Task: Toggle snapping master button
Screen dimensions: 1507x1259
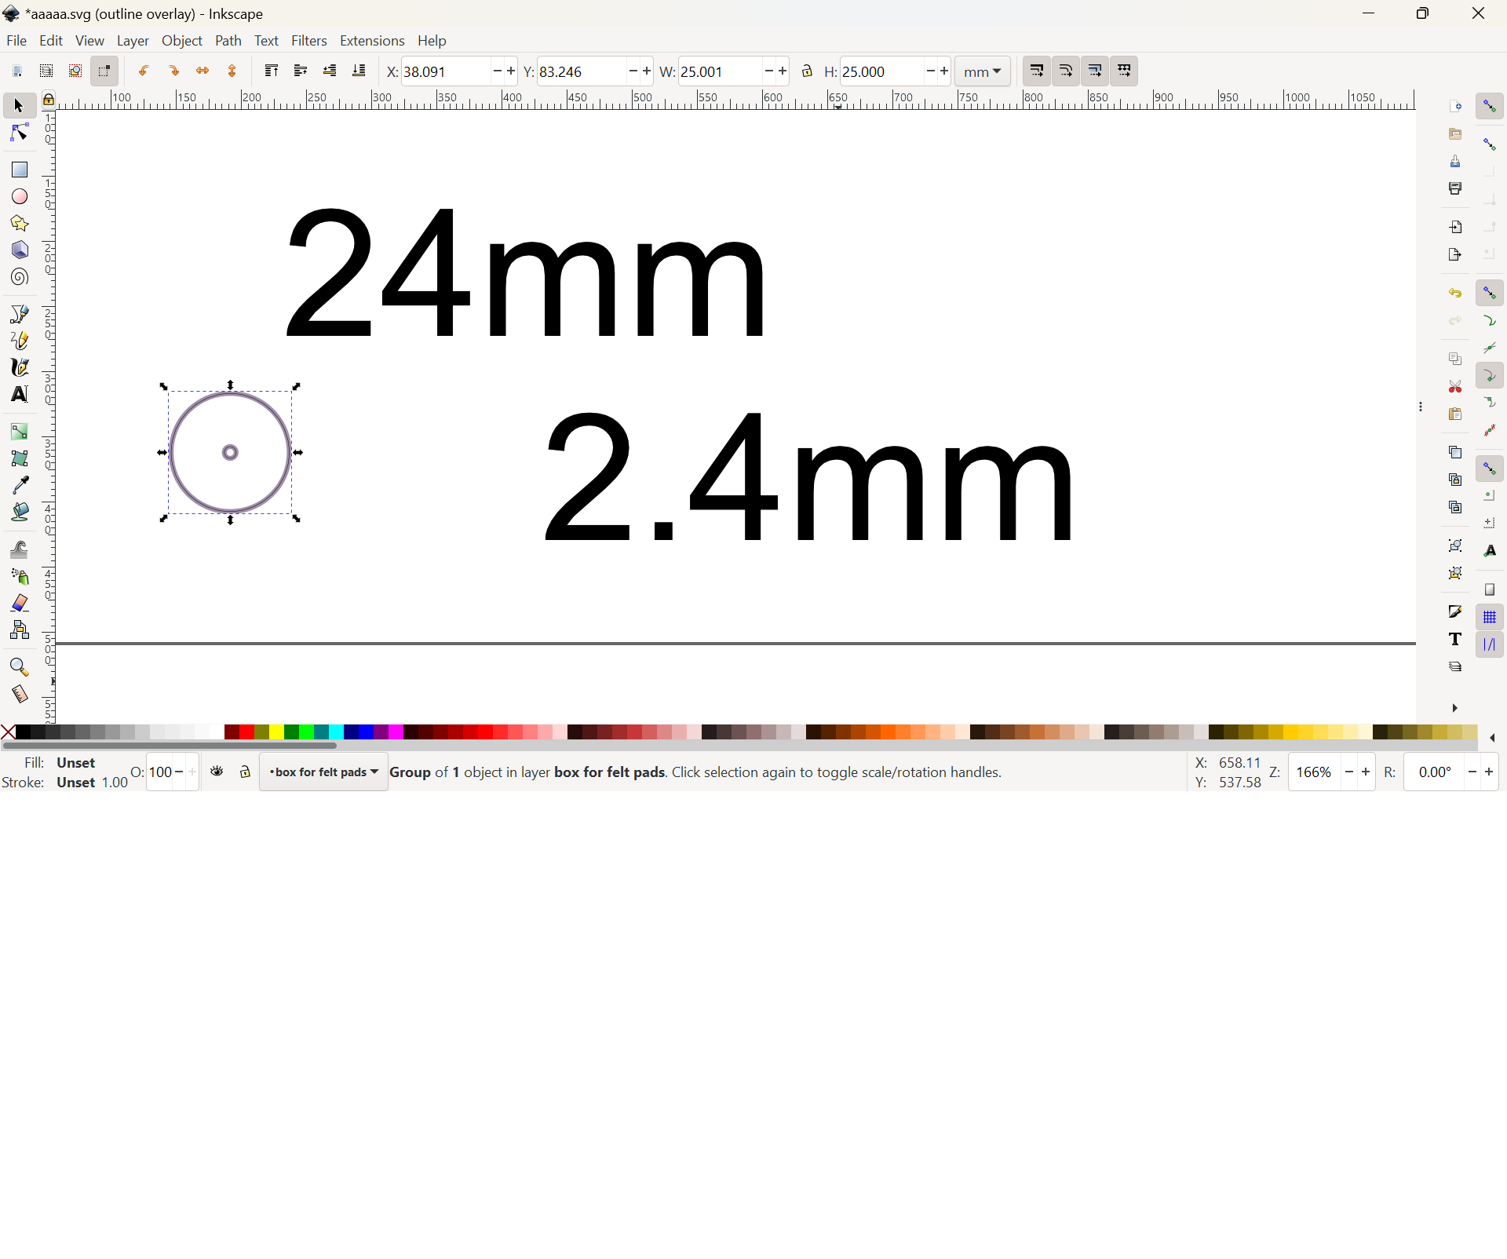Action: pos(1489,106)
